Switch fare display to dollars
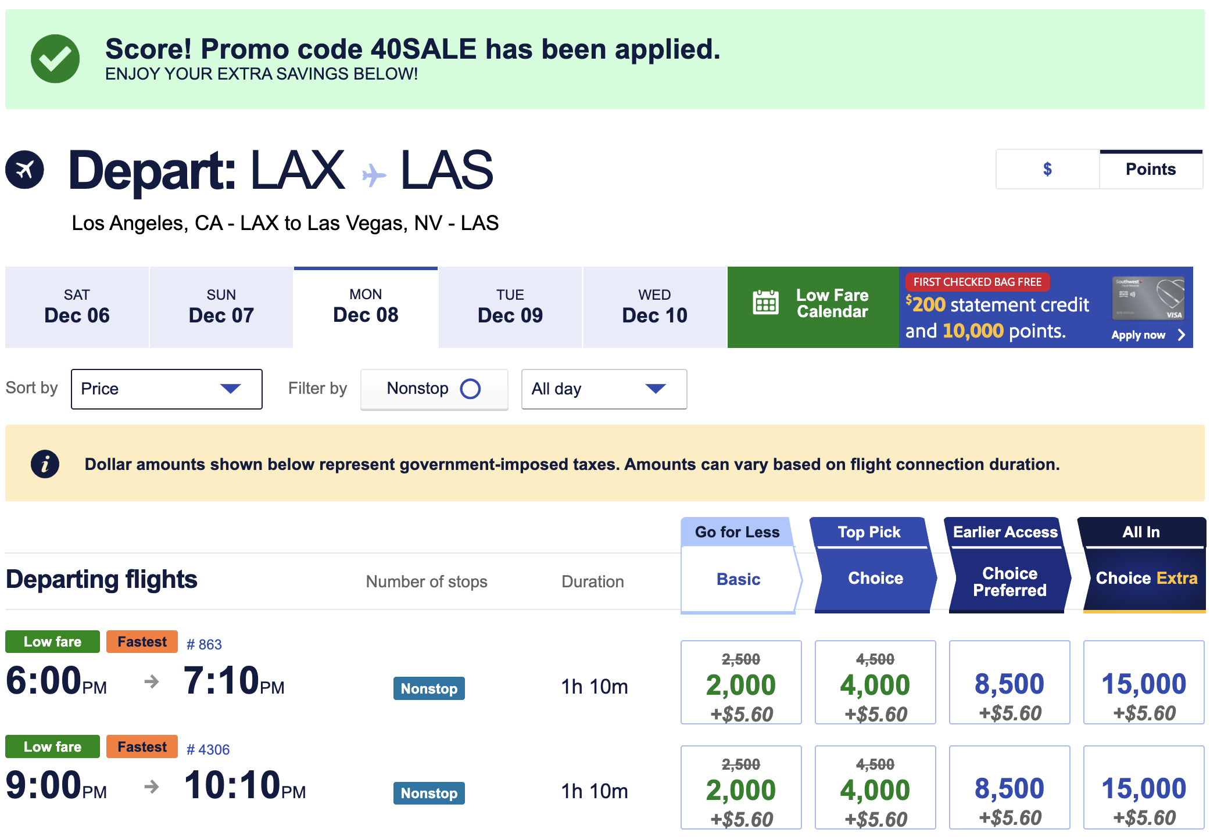The width and height of the screenshot is (1210, 840). pyautogui.click(x=1047, y=169)
